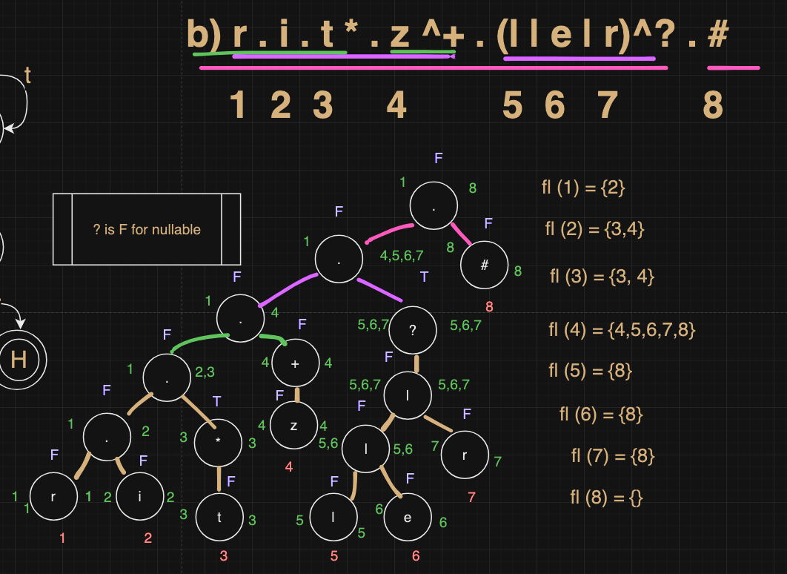787x574 pixels.
Task: Select the large tan "8" below the heading
Action: click(712, 106)
